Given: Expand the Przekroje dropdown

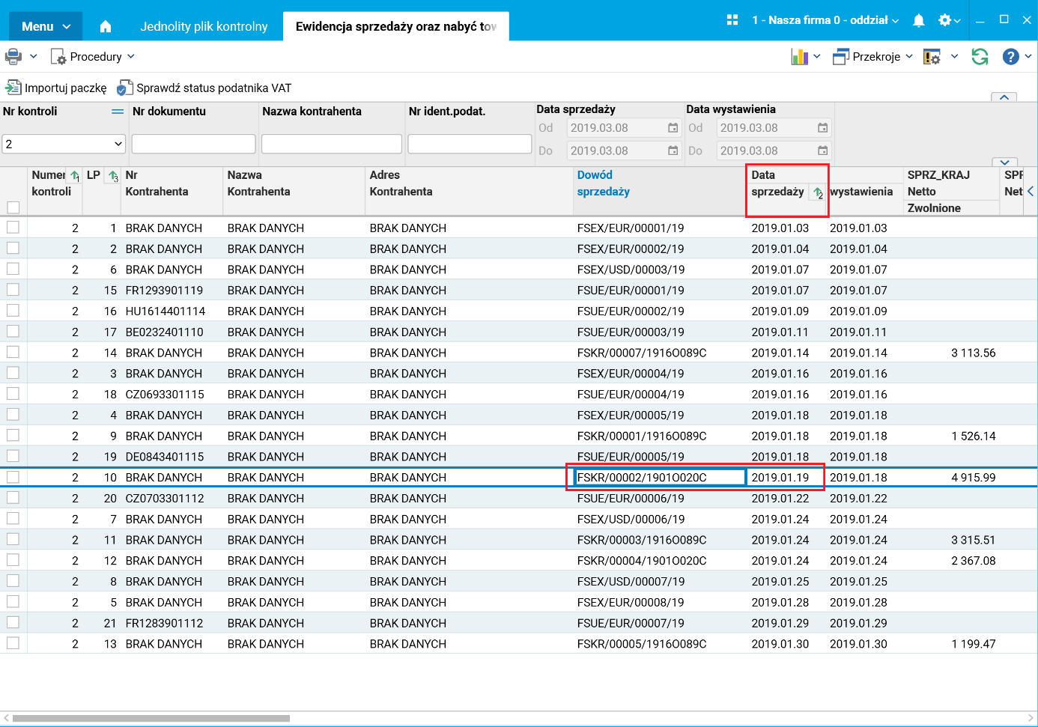Looking at the screenshot, I should pos(874,57).
